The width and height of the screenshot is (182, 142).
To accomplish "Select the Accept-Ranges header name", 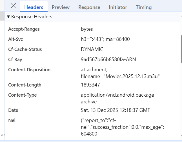I will [x=24, y=29].
